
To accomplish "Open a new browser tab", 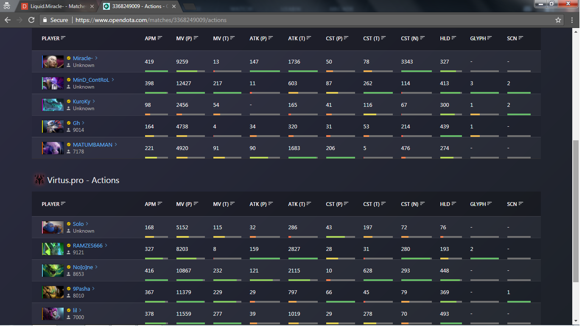I will click(190, 6).
